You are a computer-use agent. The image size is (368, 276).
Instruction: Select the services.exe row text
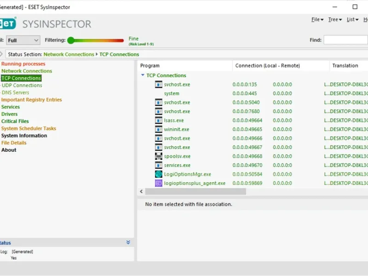[x=177, y=165]
